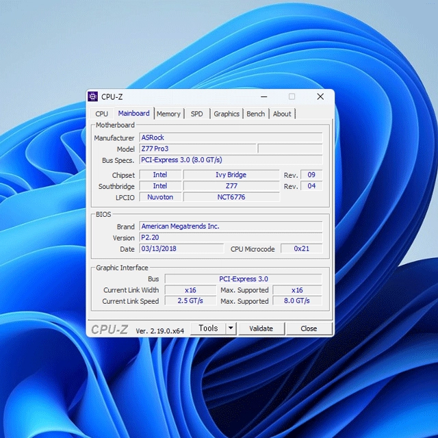Click the BIOS version P2.20 field
This screenshot has width=438, height=438.
pos(231,237)
